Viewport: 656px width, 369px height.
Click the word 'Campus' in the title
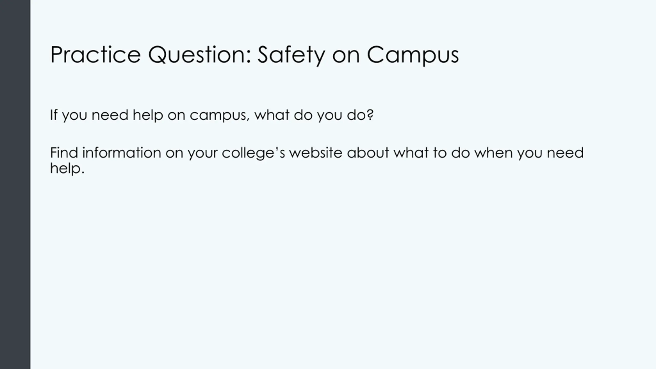413,55
